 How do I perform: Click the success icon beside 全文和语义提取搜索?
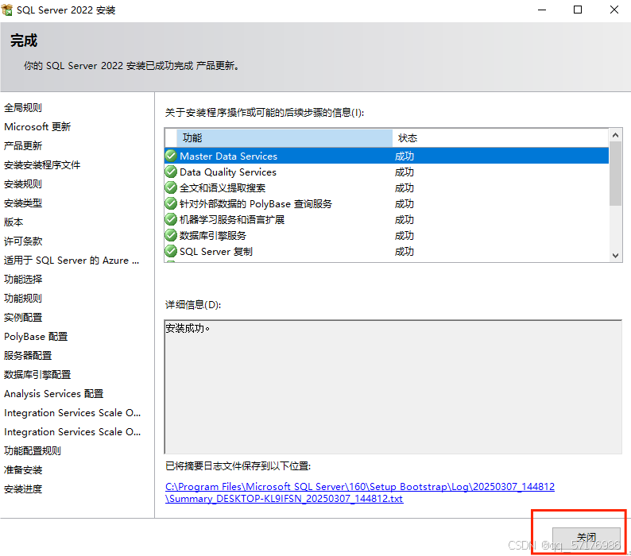(171, 187)
